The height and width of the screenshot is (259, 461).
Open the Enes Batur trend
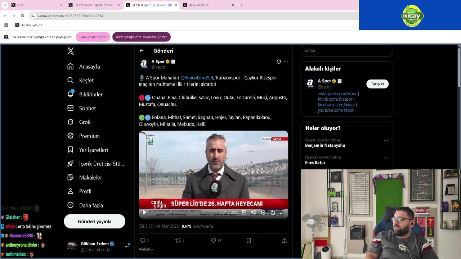point(315,163)
